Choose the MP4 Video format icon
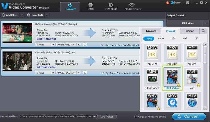210x122 pixels. 172,77
